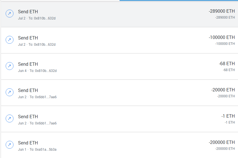This screenshot has height=158, width=238.
Task: Click the Jun 4 recipient address 0x810b...632d
Action: click(46, 71)
